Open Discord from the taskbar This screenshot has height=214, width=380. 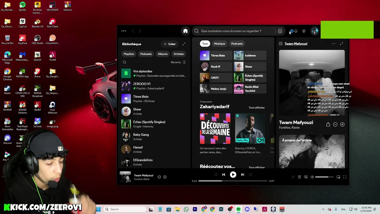click(247, 209)
